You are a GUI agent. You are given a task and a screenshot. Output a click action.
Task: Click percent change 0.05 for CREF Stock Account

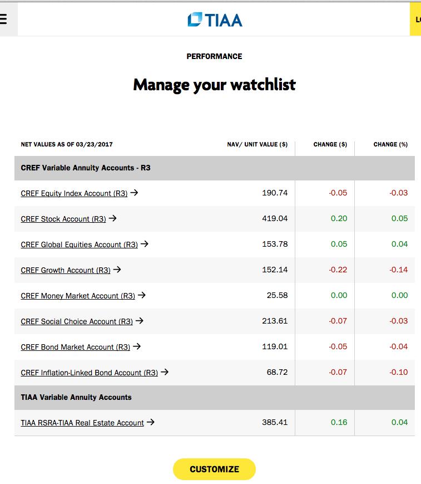(399, 218)
